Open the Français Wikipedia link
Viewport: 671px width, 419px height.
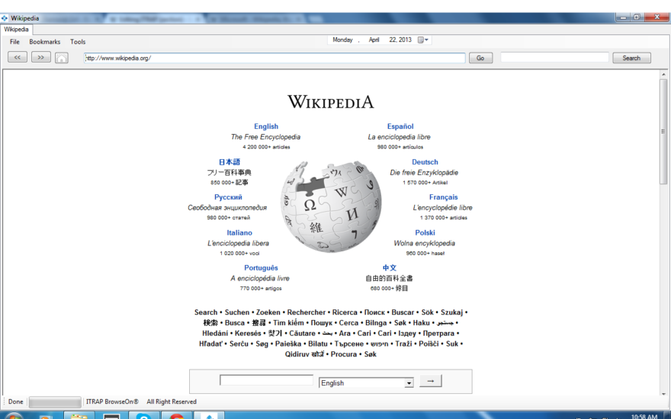coord(443,197)
